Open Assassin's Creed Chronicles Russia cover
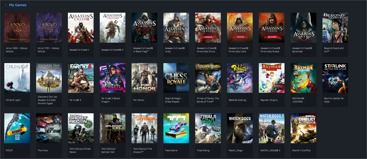Image resolution: width=367 pixels, height=159 pixels. (272, 28)
